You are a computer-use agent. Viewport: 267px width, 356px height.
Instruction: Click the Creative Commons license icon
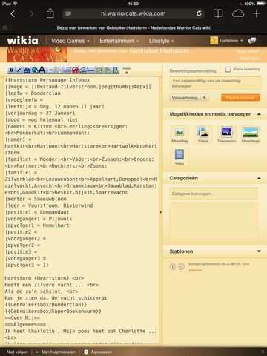point(182,267)
